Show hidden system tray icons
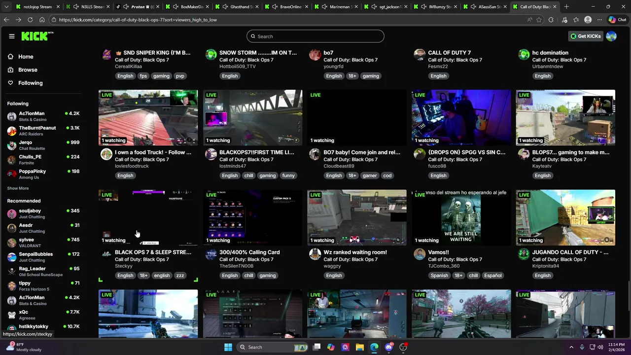This screenshot has height=355, width=631. pos(571,347)
